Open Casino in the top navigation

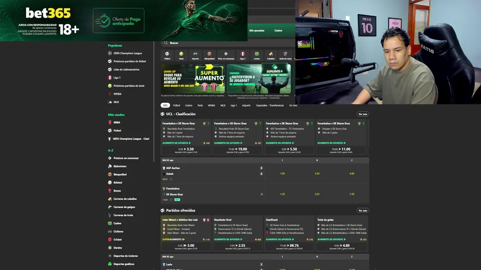pos(278,30)
